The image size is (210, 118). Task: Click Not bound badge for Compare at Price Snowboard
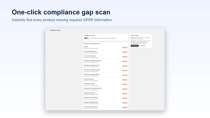coord(125,75)
